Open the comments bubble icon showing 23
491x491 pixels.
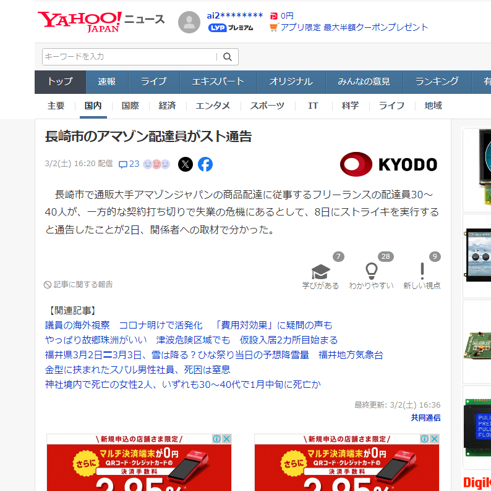123,164
